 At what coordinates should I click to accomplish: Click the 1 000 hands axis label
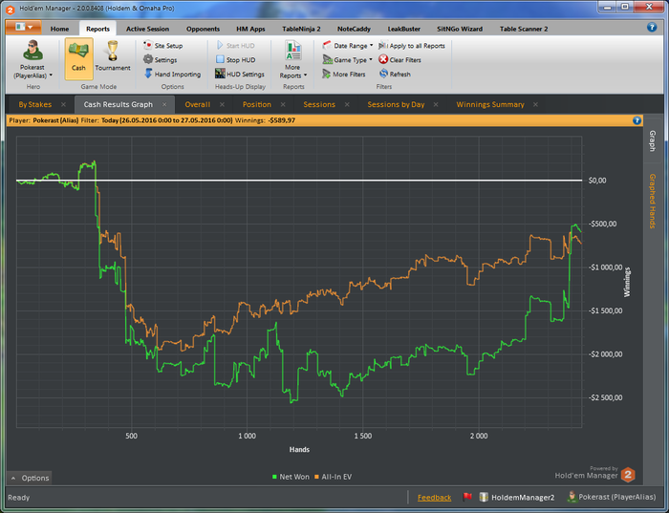[x=247, y=436]
